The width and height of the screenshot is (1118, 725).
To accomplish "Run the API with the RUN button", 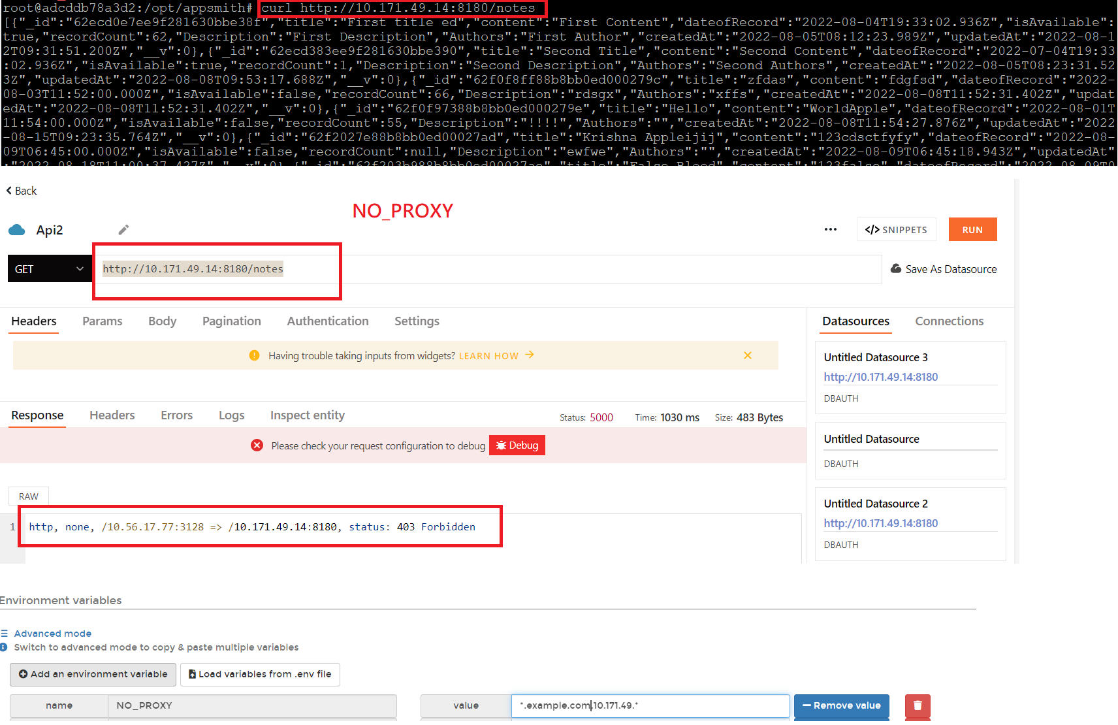I will (x=972, y=229).
